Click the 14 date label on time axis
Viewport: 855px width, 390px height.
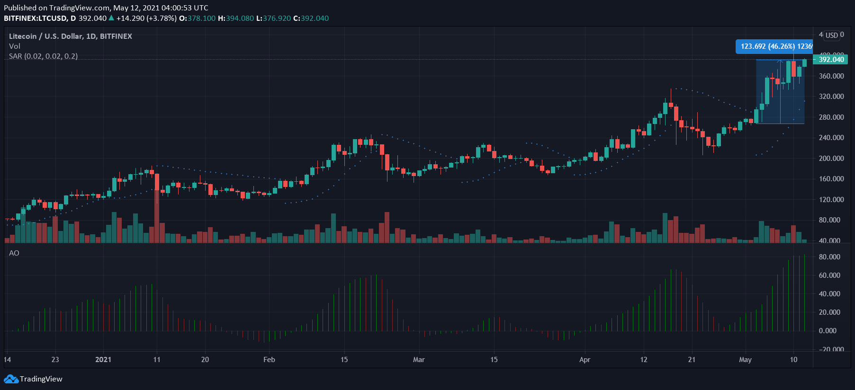[x=8, y=360]
